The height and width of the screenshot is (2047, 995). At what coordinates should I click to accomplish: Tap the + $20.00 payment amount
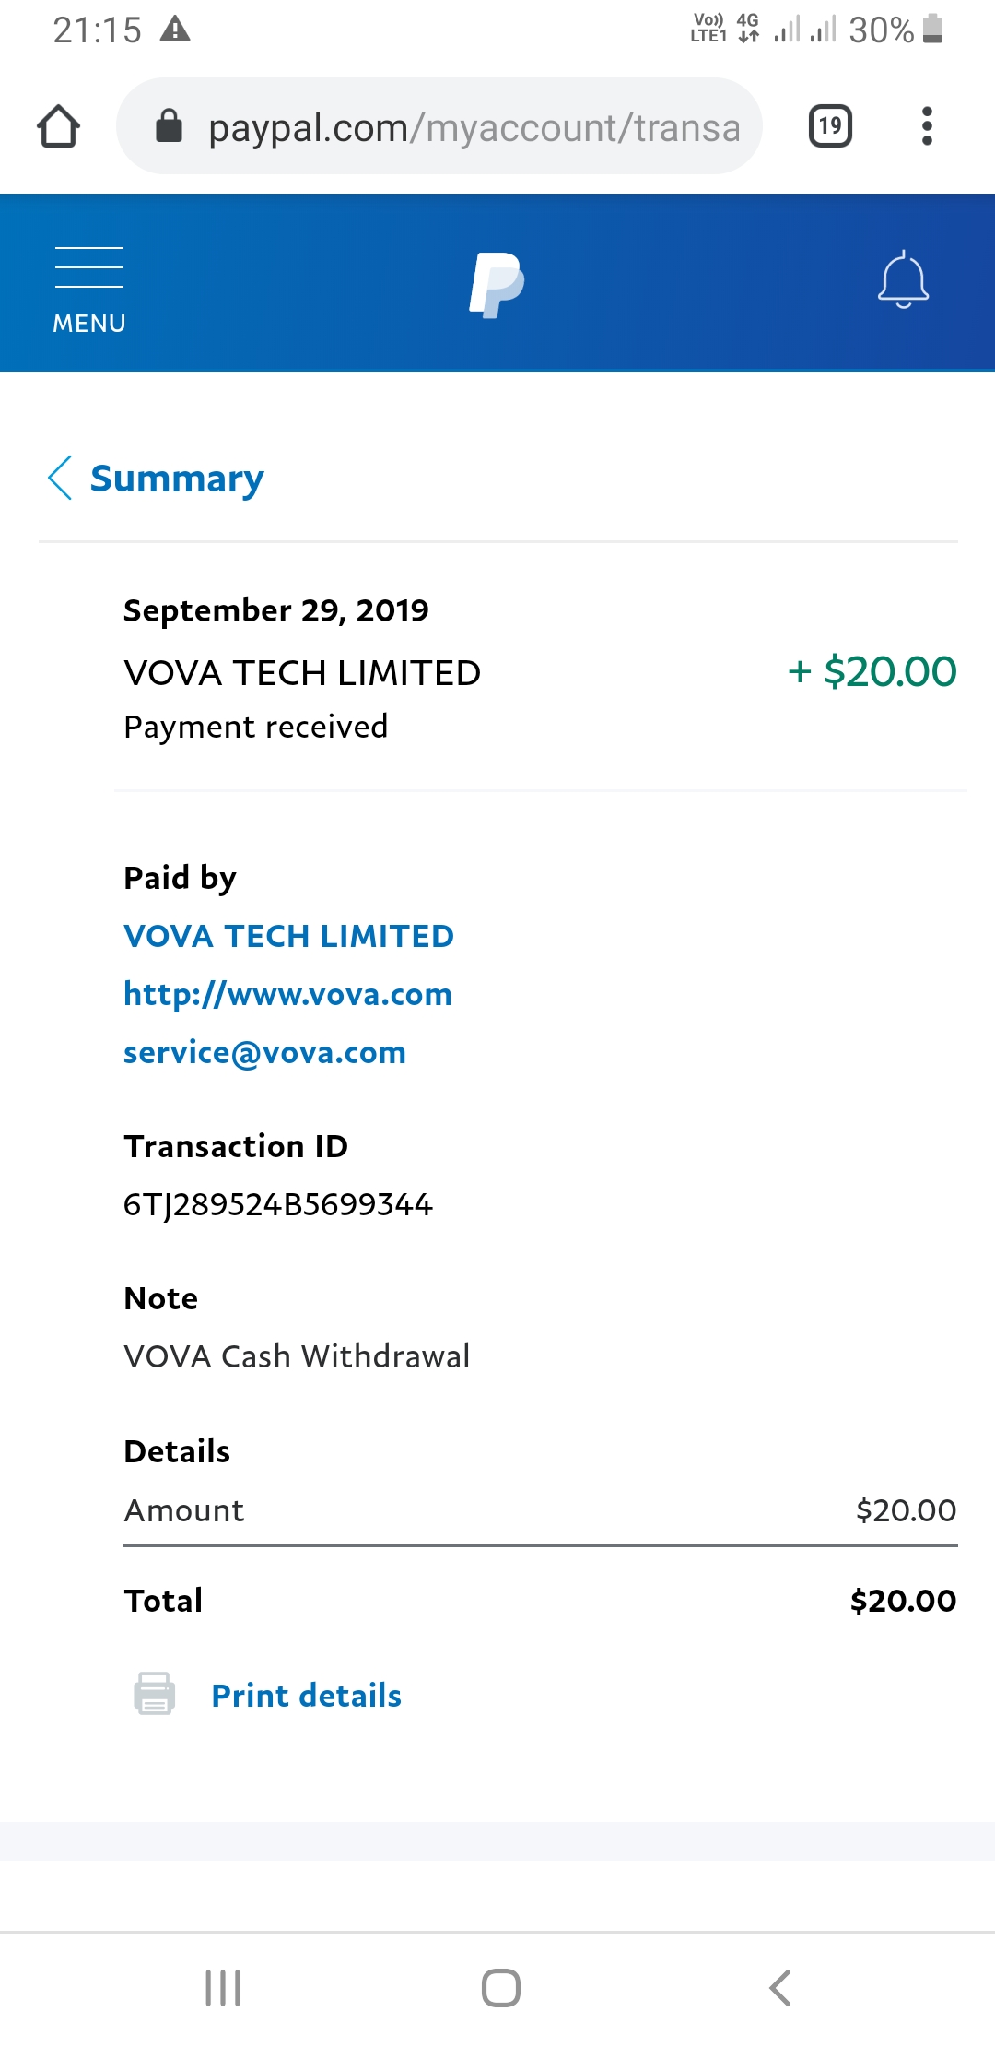pos(872,671)
